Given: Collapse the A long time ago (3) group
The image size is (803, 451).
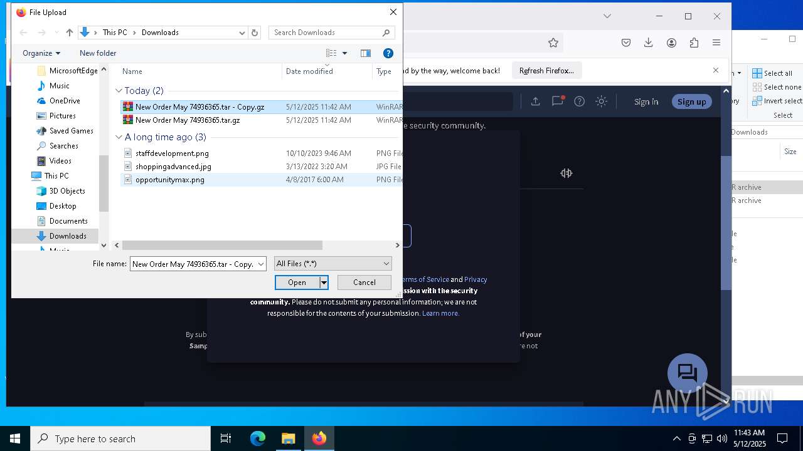Looking at the screenshot, I should click(x=119, y=137).
